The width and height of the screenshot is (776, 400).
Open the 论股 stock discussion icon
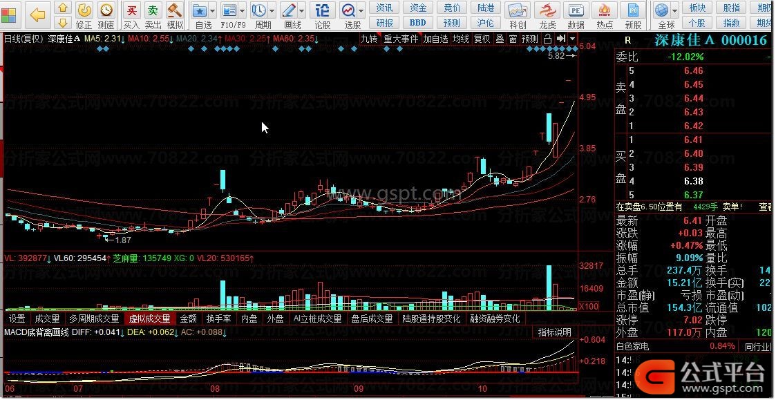[x=323, y=10]
